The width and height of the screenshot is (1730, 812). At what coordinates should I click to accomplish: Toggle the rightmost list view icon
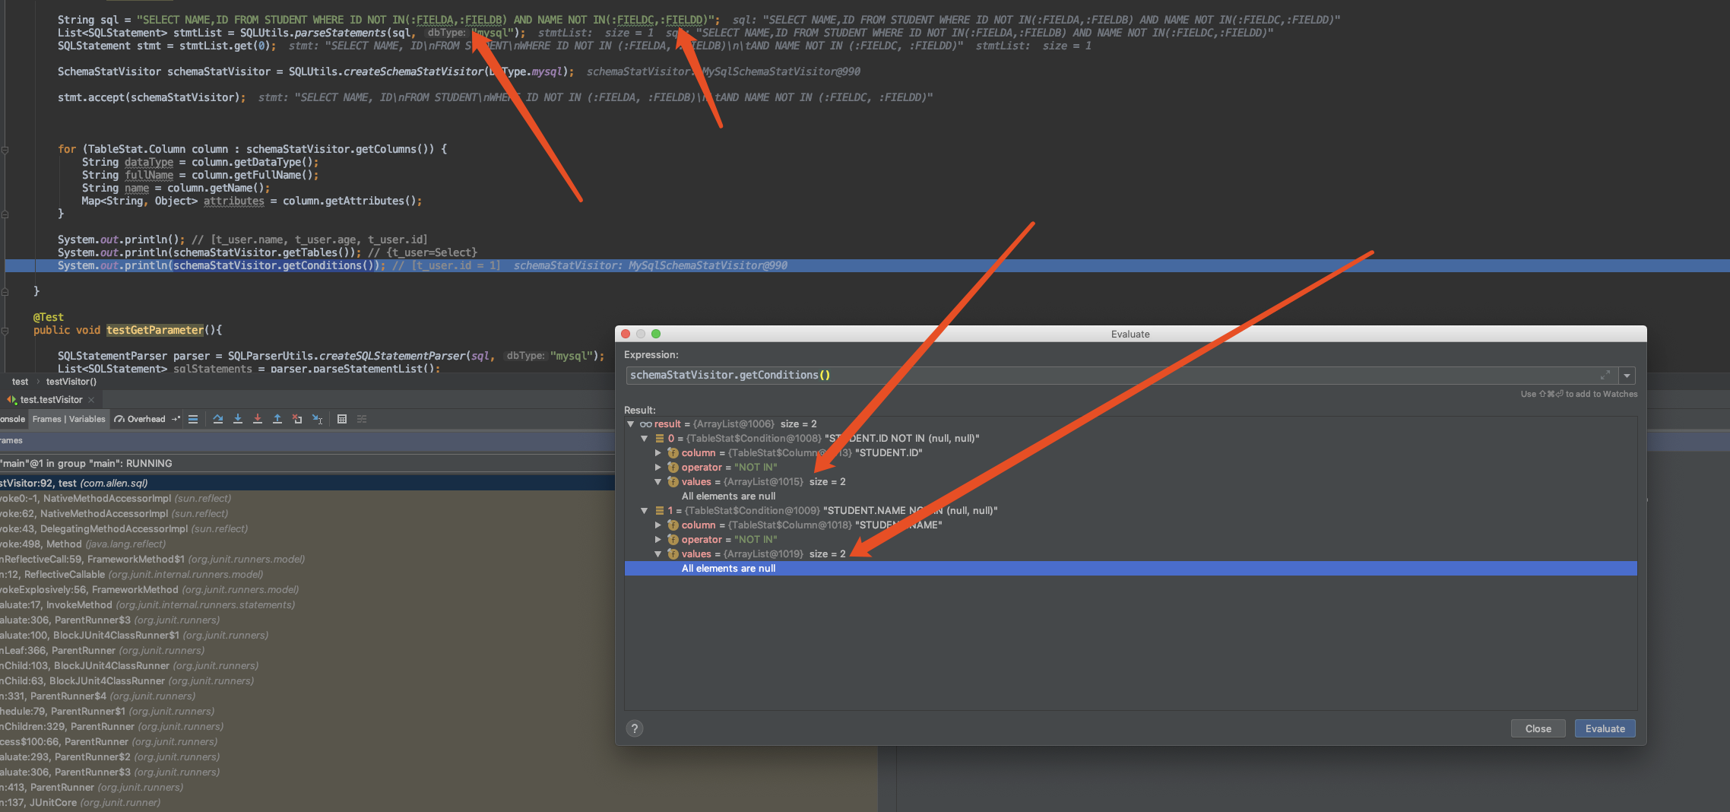[363, 419]
